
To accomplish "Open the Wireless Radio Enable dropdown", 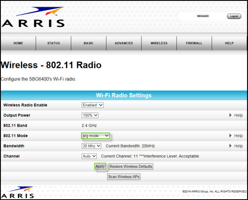I will (93, 105).
